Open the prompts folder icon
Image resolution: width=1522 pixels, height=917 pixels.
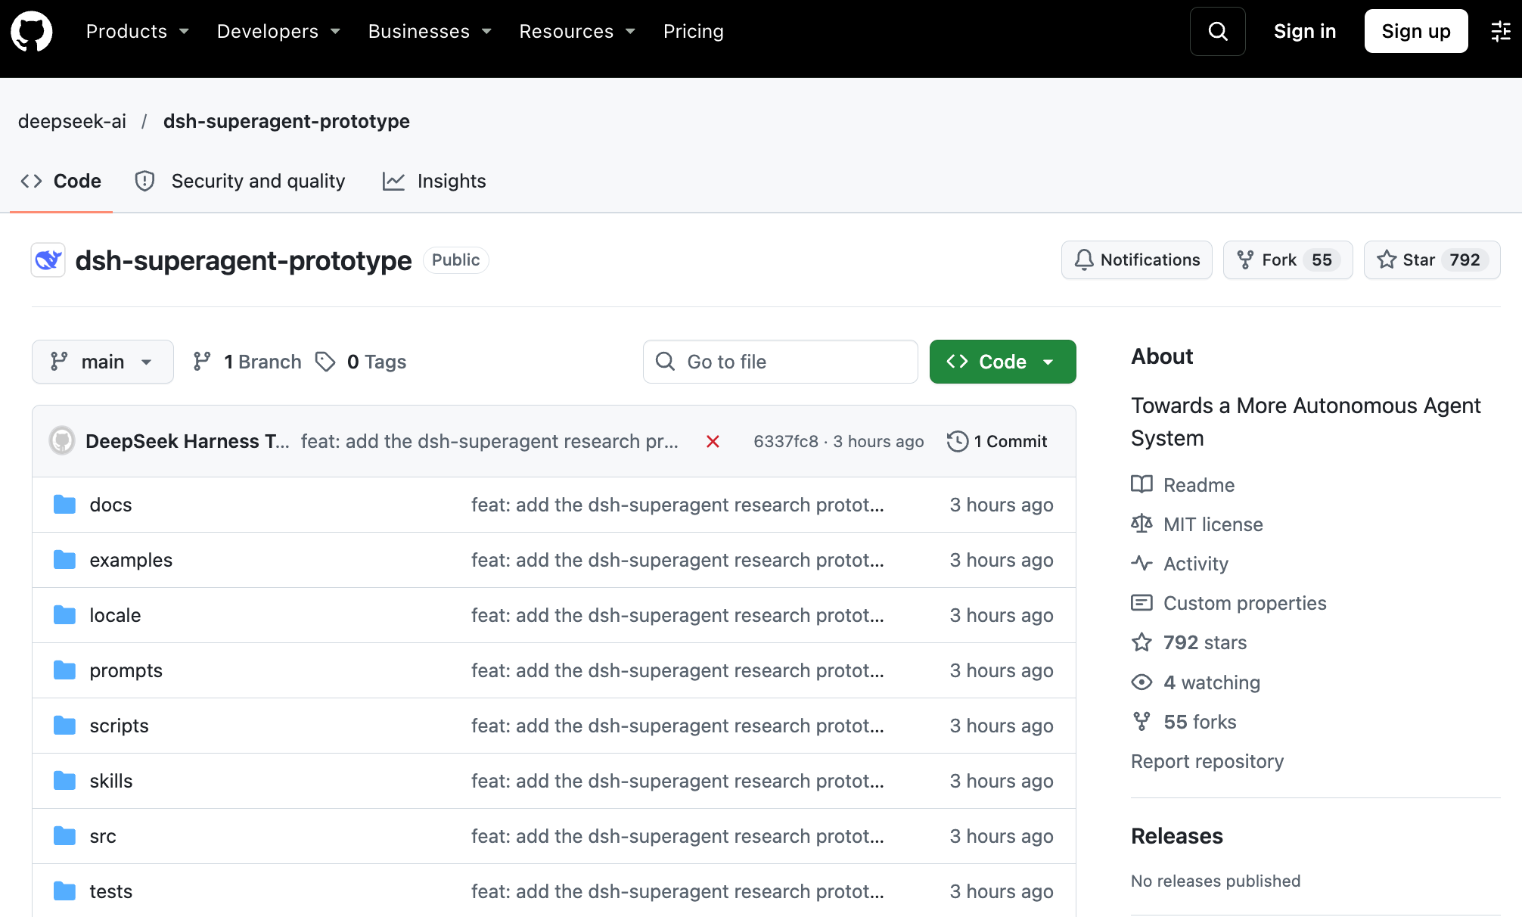[x=65, y=670]
